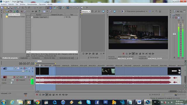Click the Undo arrow icon
The width and height of the screenshot is (187, 105).
pos(34,8)
